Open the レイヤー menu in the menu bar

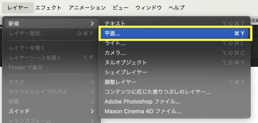[19, 8]
